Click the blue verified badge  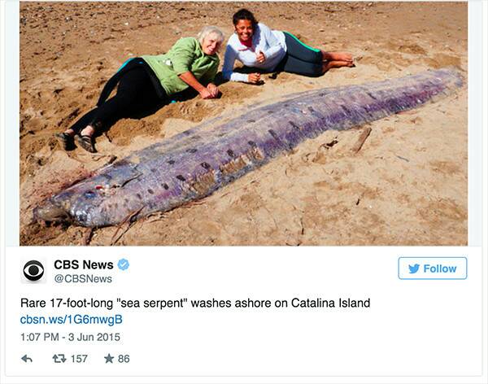tap(124, 264)
